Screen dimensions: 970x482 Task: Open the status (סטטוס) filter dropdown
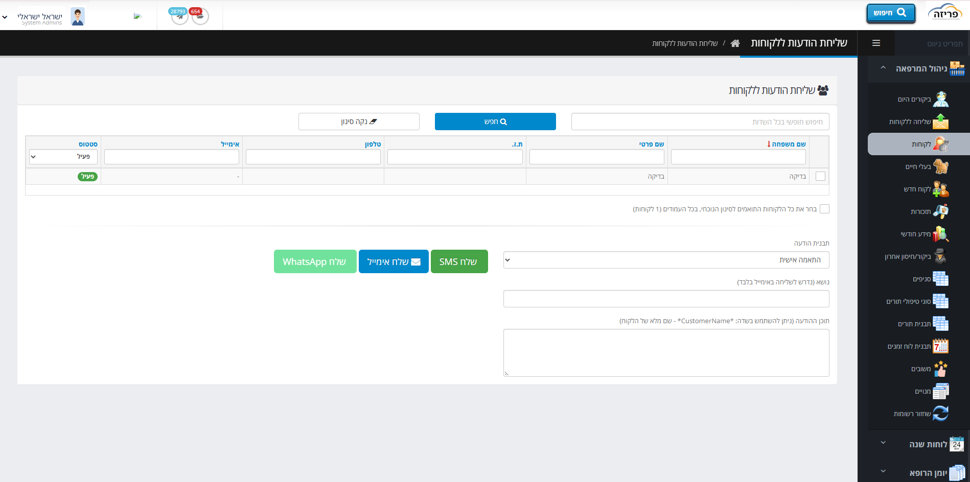coord(63,157)
